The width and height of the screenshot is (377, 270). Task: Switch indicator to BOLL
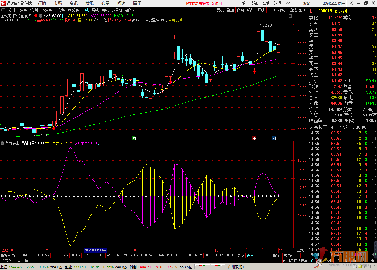209,255
